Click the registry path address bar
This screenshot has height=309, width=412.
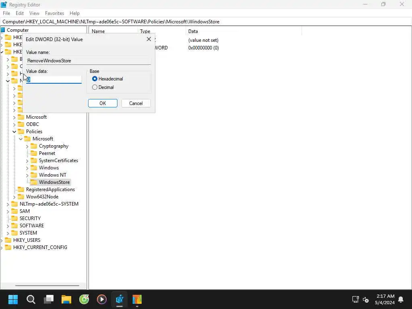tap(206, 22)
